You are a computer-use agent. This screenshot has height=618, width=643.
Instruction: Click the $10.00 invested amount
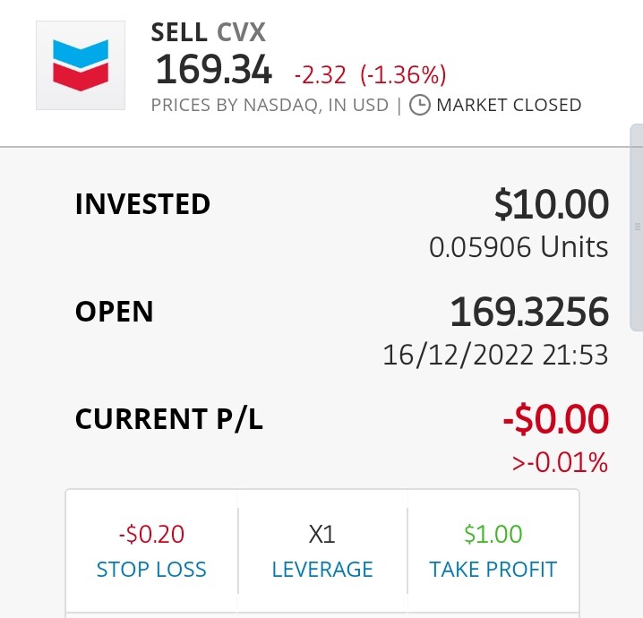coord(551,204)
